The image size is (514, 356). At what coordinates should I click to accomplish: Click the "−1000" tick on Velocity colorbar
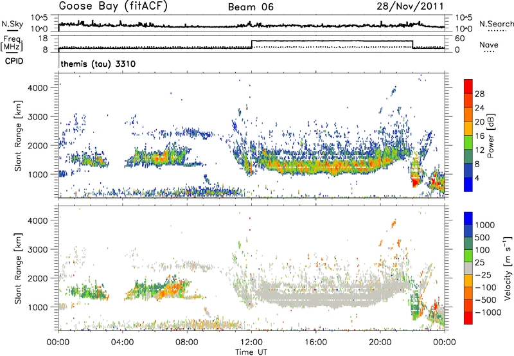click(x=488, y=312)
